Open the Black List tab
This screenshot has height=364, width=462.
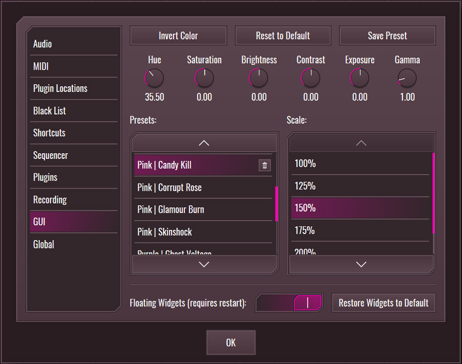click(73, 111)
